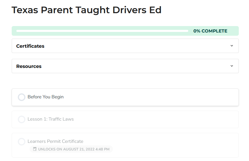Click empty space in the Before You Begin card
Image resolution: width=249 pixels, height=161 pixels.
152,97
